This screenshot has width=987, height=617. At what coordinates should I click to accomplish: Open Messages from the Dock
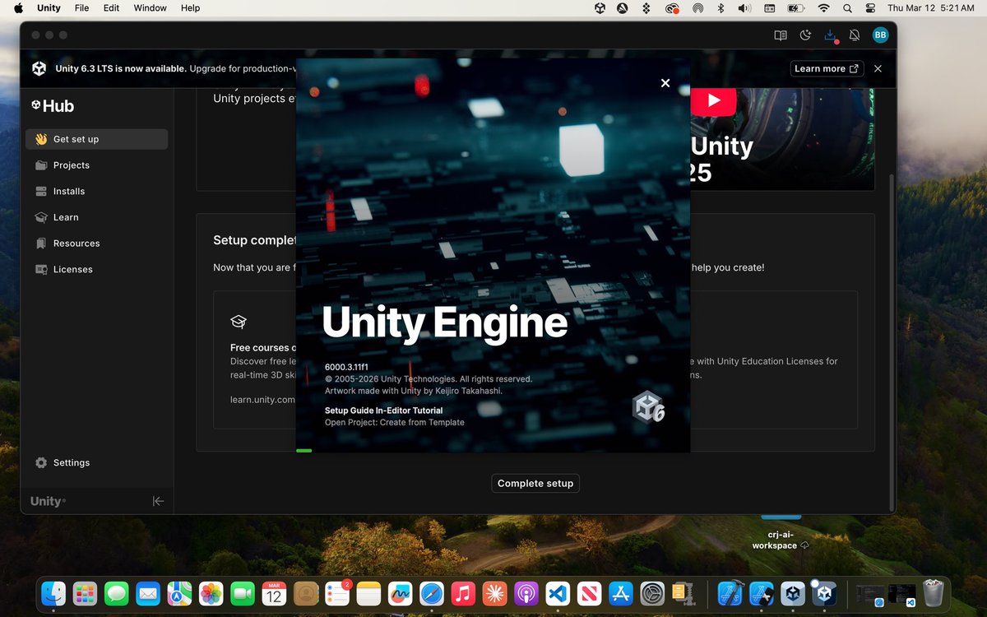coord(117,592)
